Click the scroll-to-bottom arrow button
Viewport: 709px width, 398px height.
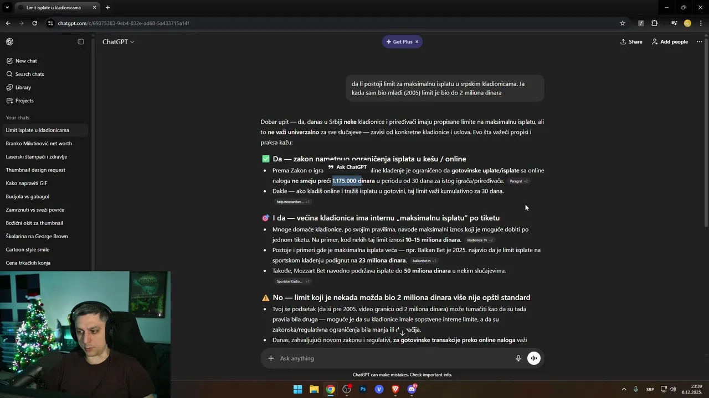(x=403, y=333)
